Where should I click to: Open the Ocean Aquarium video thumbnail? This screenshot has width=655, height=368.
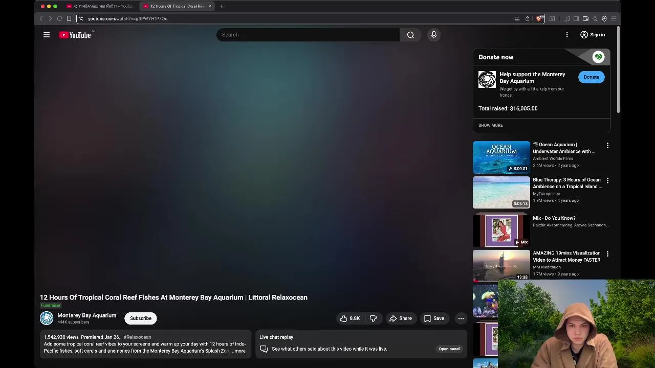[x=501, y=157]
